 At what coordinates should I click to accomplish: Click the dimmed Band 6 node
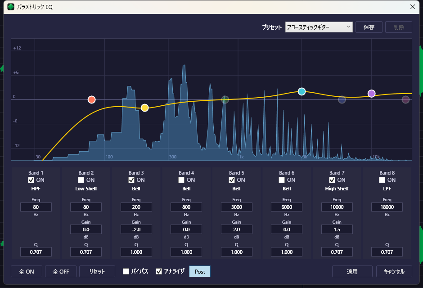coord(342,99)
